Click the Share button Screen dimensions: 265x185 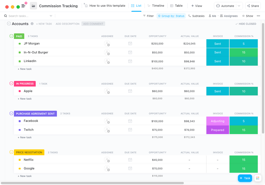[x=253, y=6]
